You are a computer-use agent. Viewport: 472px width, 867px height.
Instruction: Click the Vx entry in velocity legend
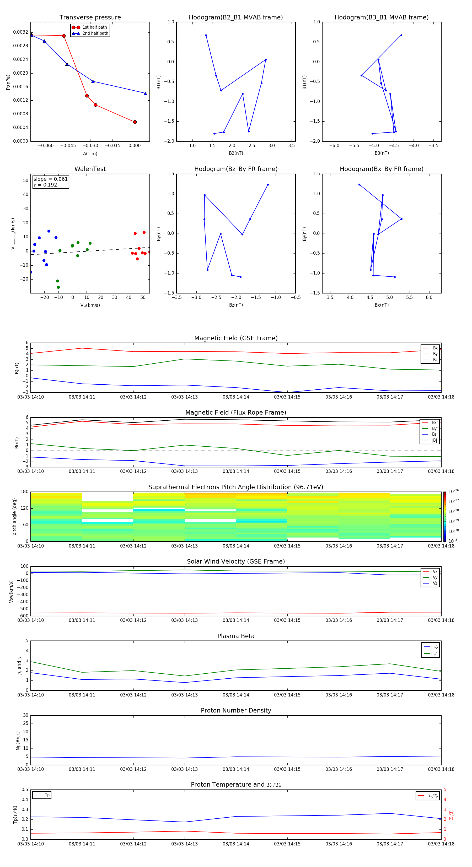click(430, 571)
